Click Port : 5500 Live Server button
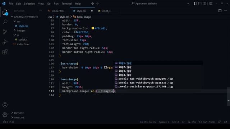 point(207,122)
